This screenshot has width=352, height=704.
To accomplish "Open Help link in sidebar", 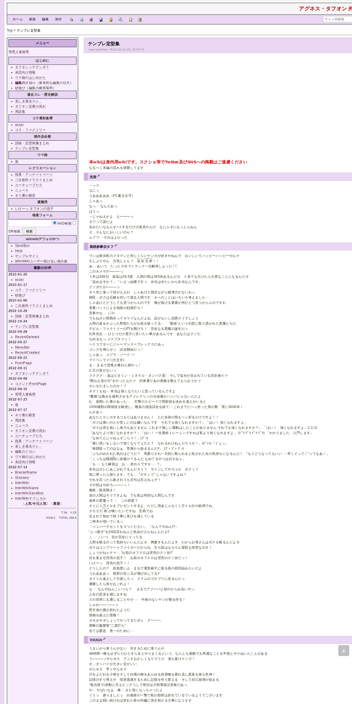I will (x=19, y=251).
